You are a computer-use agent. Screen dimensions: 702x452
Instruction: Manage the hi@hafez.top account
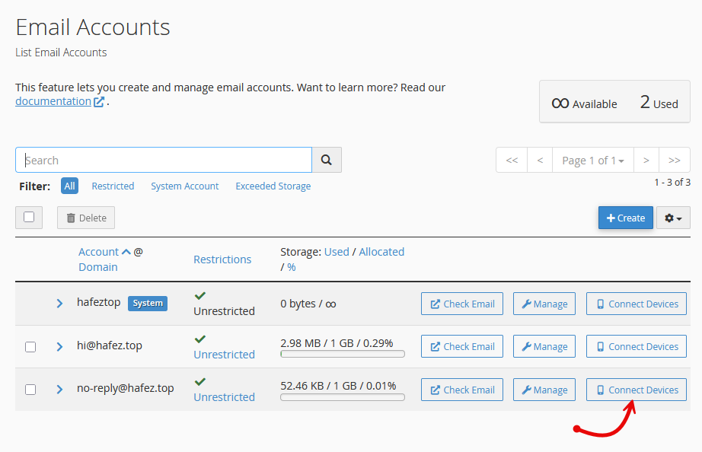pyautogui.click(x=544, y=346)
